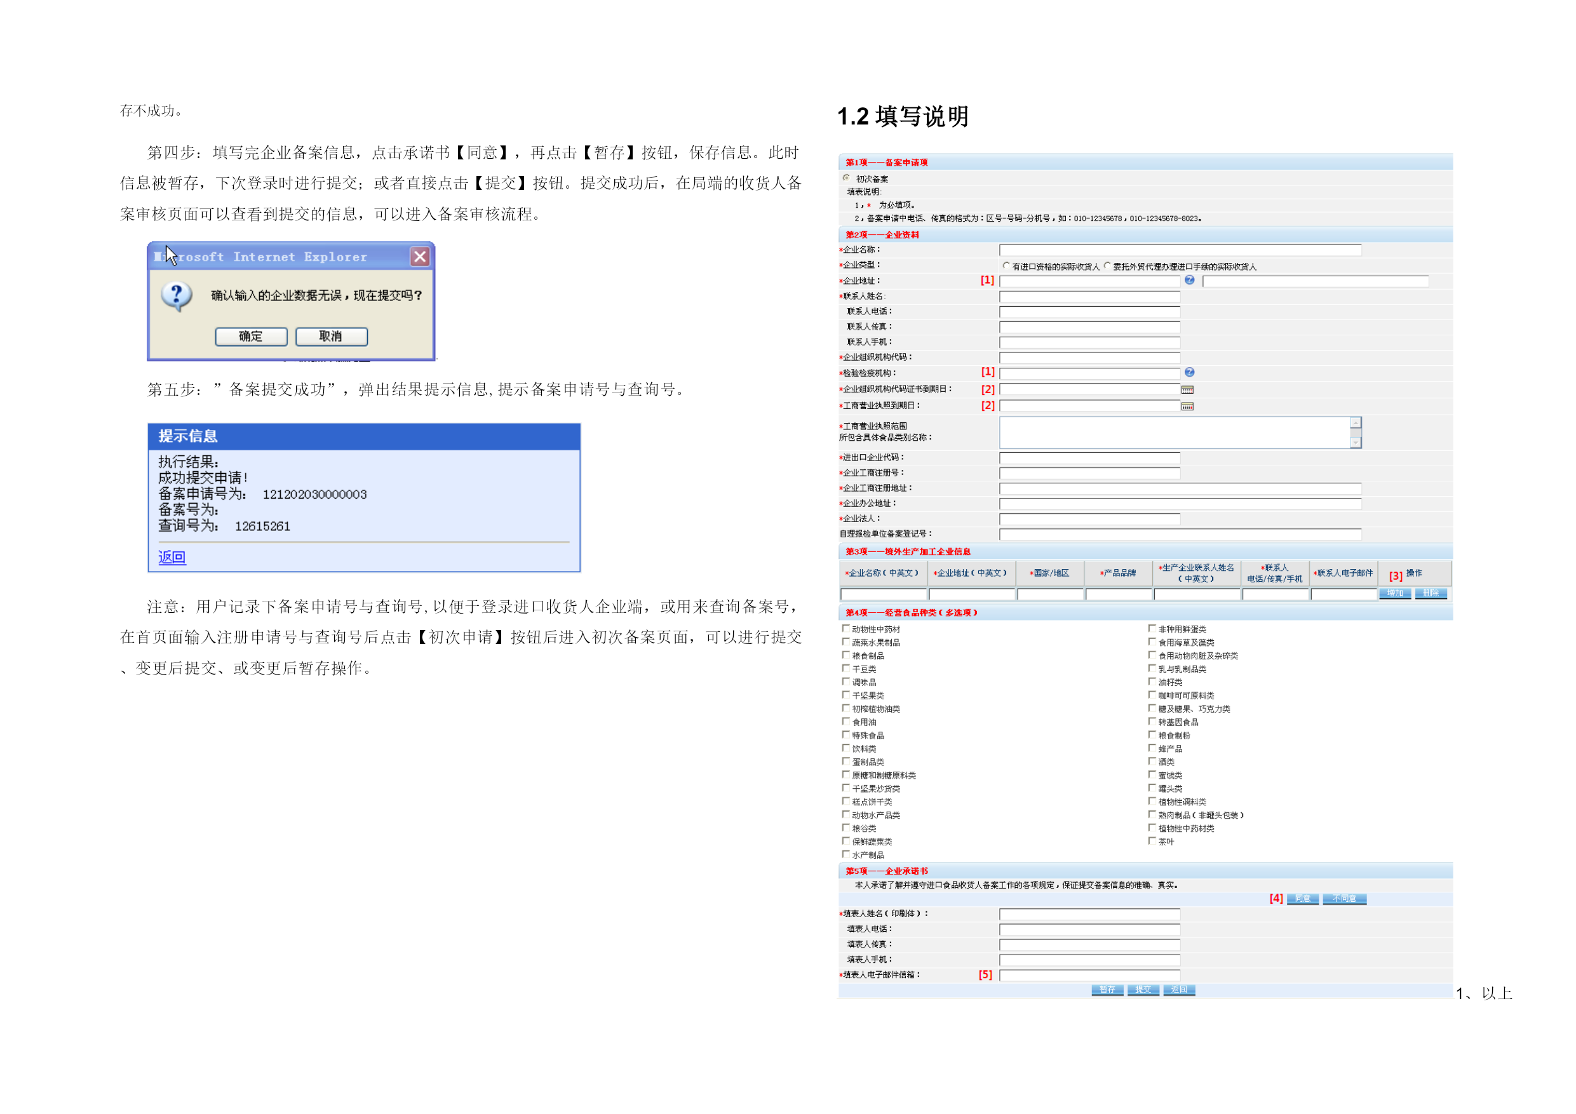The height and width of the screenshot is (1114, 1576).
Task: Open calendar for 工商营业执照到期日
Action: tap(1187, 406)
